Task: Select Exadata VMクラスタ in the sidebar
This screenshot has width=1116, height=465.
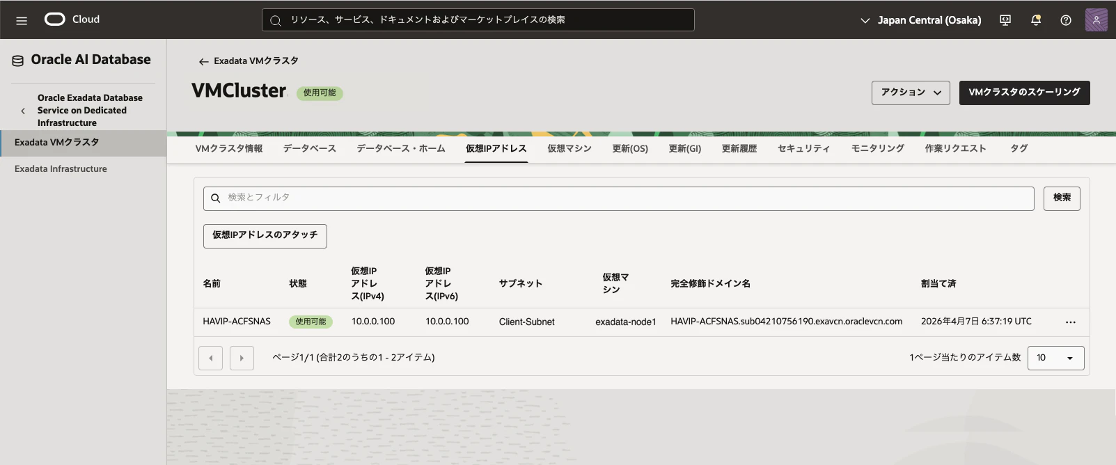Action: pos(83,143)
